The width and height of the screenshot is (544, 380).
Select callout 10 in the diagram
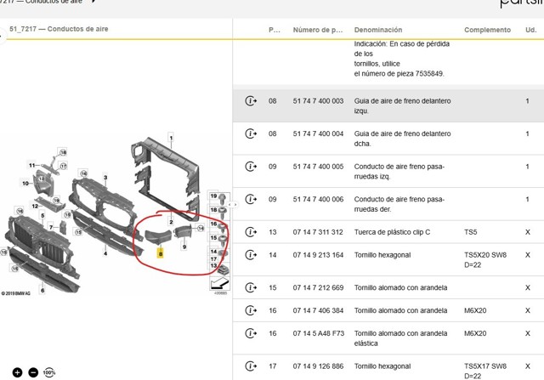pos(25,184)
